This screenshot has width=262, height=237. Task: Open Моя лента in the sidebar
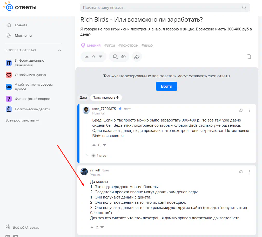point(19,35)
